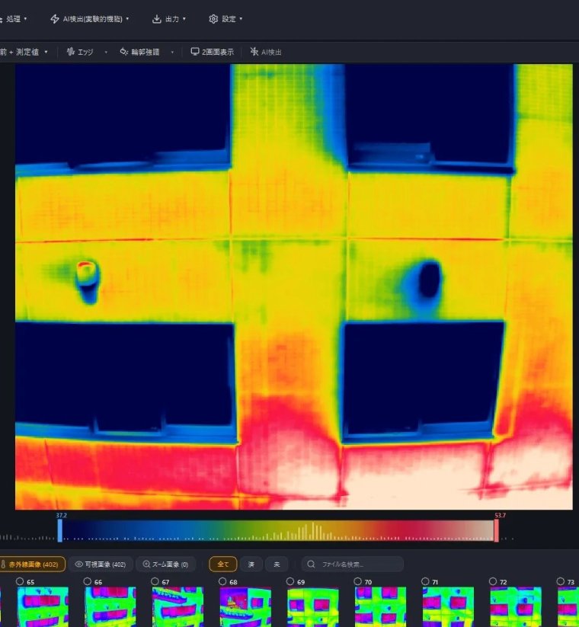
Task: Open the 処理 menu
Action: pos(14,19)
